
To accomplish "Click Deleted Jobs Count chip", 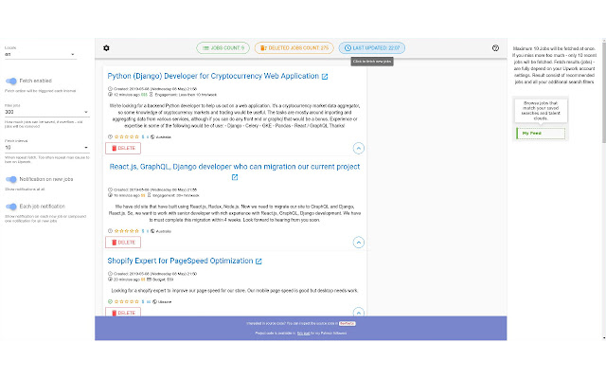I will click(x=294, y=48).
